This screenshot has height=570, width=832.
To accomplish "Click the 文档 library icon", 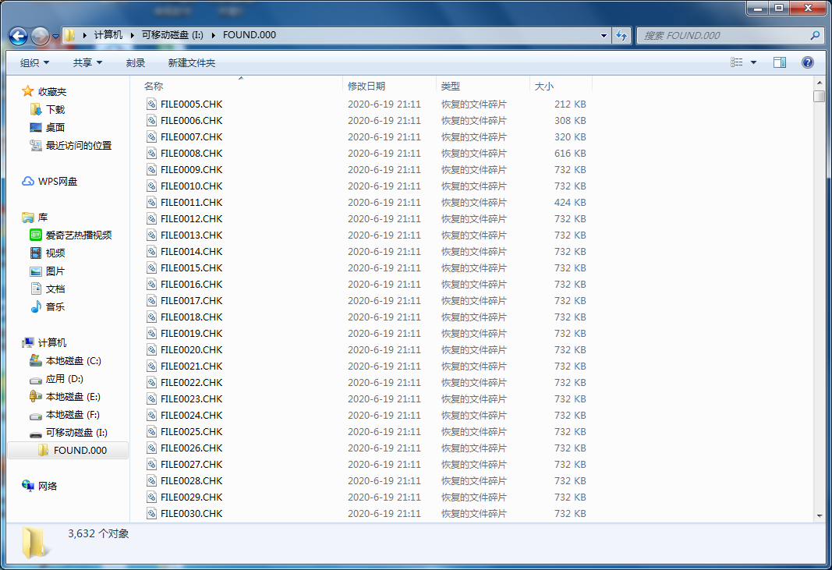I will (36, 289).
